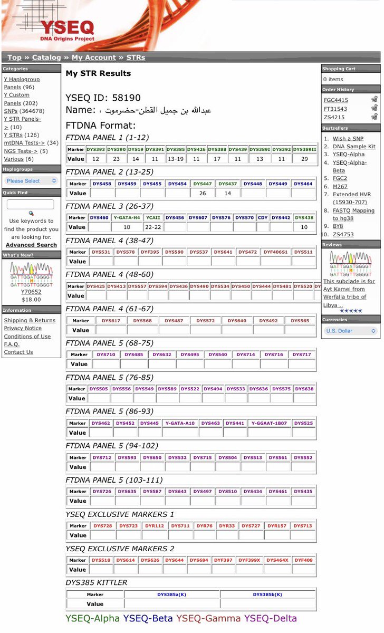Open the Haplogroups Please Select dropdown
This screenshot has height=633, width=384.
pyautogui.click(x=31, y=180)
